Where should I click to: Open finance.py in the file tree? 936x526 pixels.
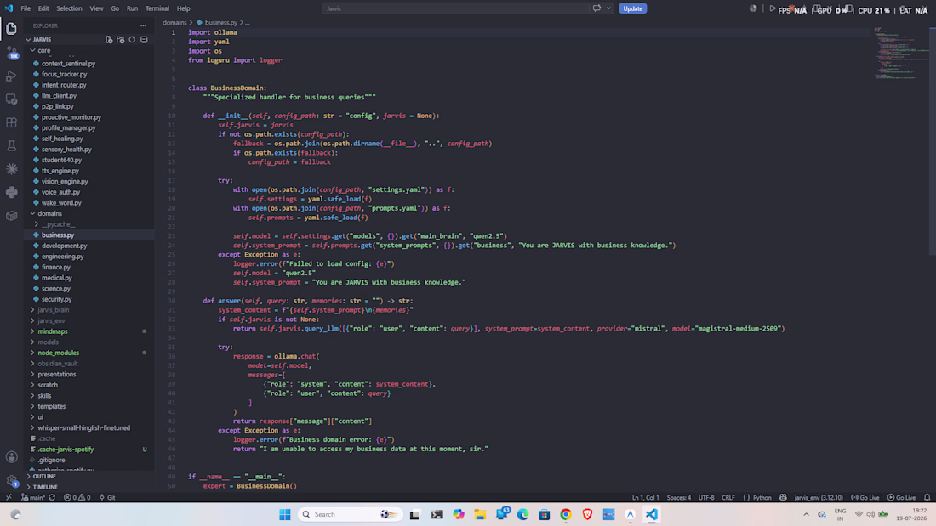(56, 267)
